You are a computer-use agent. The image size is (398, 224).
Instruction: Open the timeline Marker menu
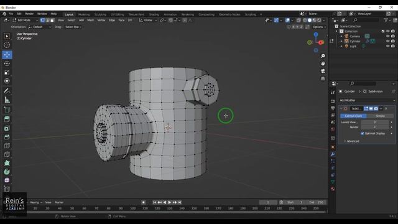pos(59,202)
